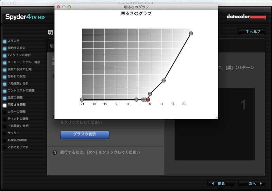Image resolution: width=272 pixels, height=191 pixels.
Task: Click the blue indicator next to ようこそ
Action: coord(5,41)
